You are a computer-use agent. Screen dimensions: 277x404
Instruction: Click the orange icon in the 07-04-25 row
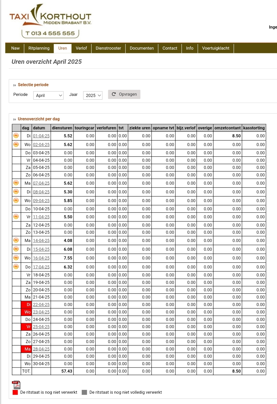pos(16,183)
